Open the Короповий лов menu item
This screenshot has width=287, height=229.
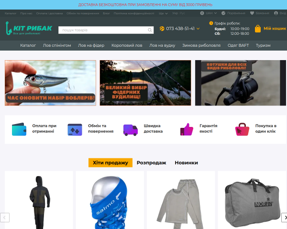[127, 45]
